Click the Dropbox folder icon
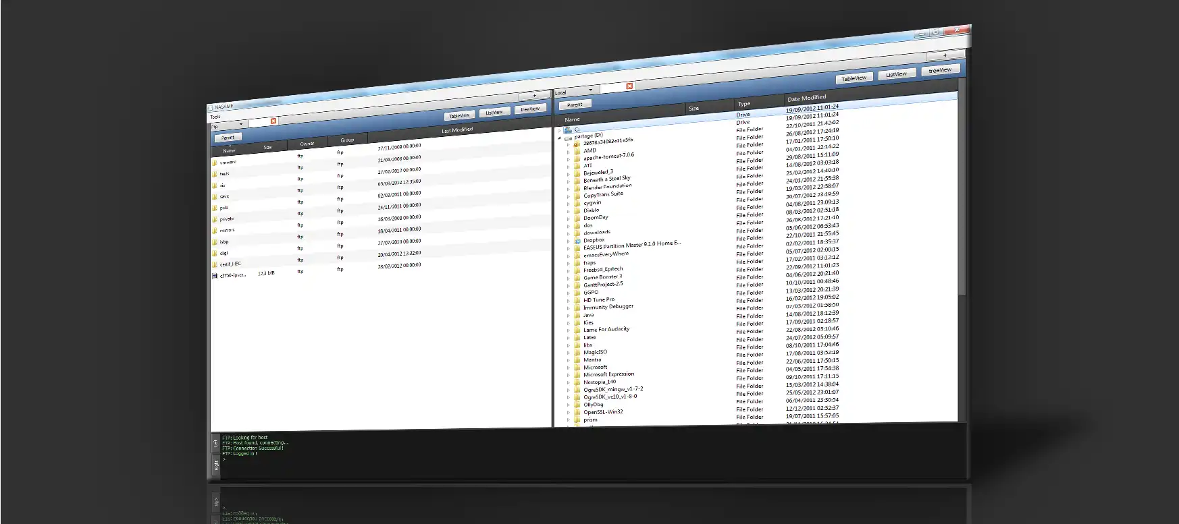 577,241
